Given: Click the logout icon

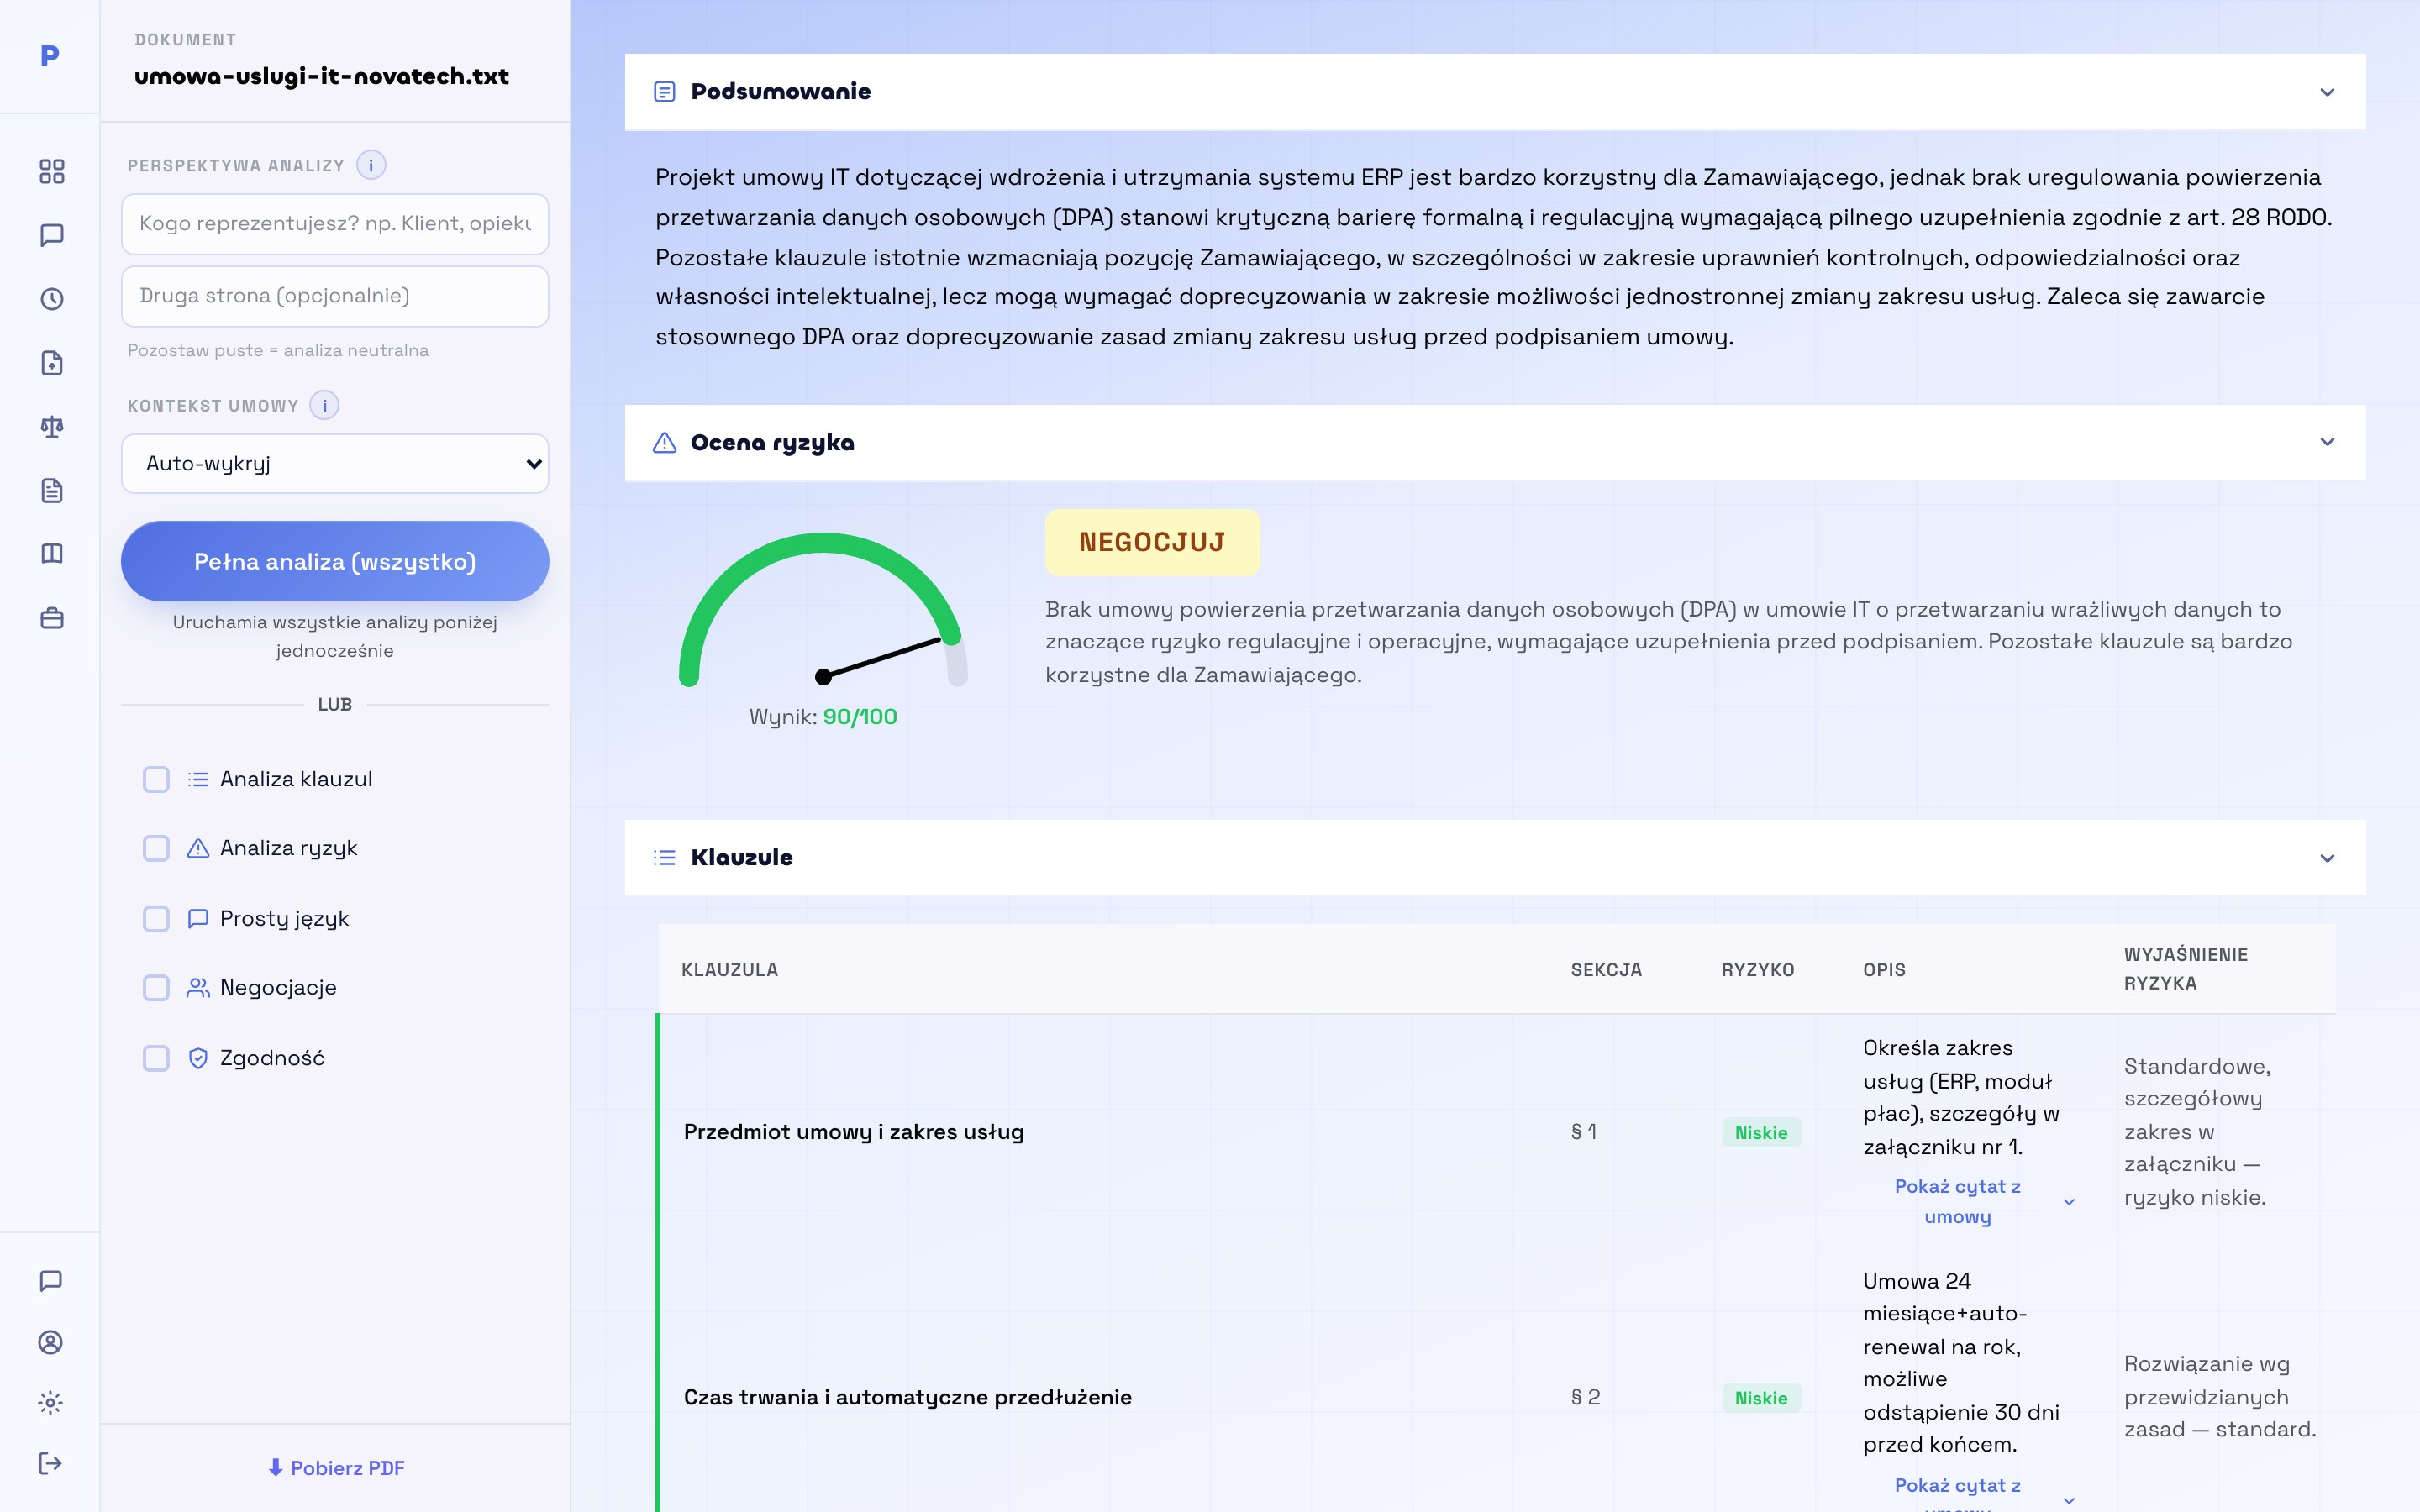Looking at the screenshot, I should pyautogui.click(x=50, y=1464).
